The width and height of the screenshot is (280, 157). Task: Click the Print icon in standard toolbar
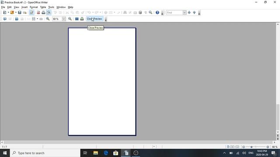click(x=43, y=13)
